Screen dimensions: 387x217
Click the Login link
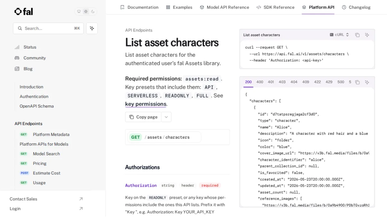[15, 209]
